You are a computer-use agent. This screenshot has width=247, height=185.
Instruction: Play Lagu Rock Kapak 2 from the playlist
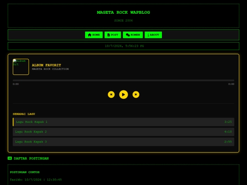tap(123, 132)
